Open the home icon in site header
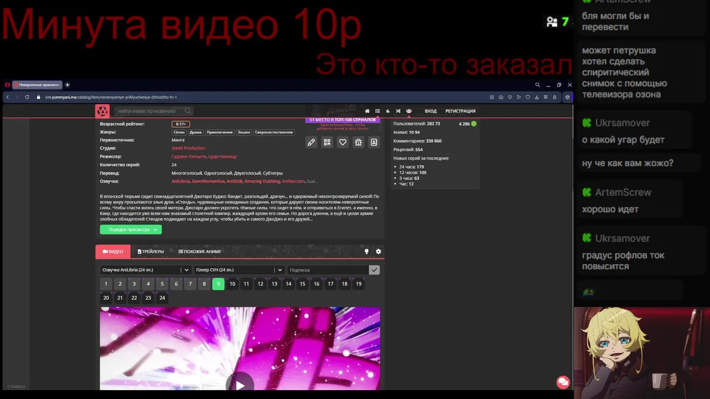Image resolution: width=710 pixels, height=399 pixels. (367, 111)
